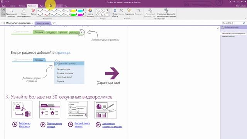
Task: Choose the yellow highlighter swatch
Action: pos(74,10)
